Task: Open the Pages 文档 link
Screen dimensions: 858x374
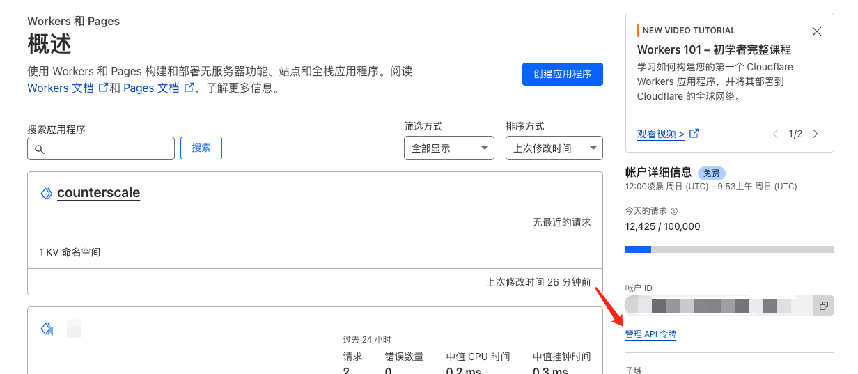Action: [x=151, y=88]
